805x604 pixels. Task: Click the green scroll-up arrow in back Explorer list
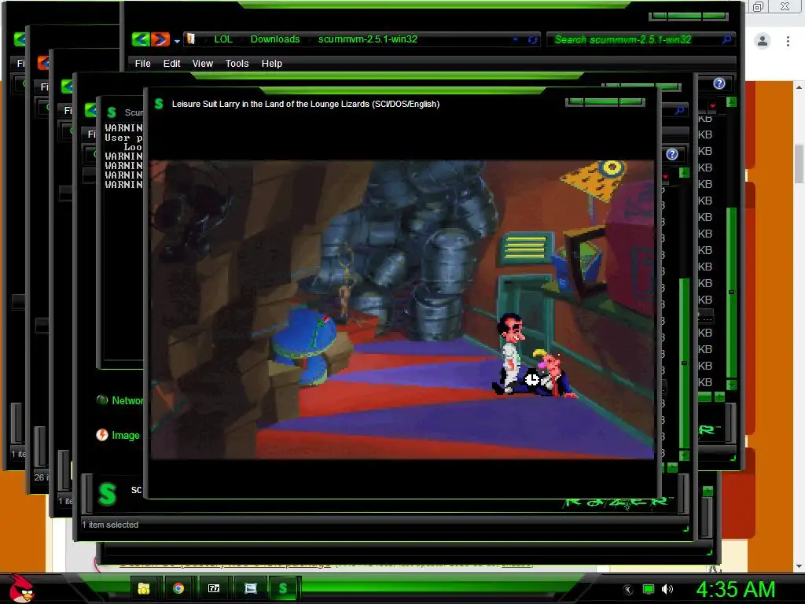click(x=732, y=102)
